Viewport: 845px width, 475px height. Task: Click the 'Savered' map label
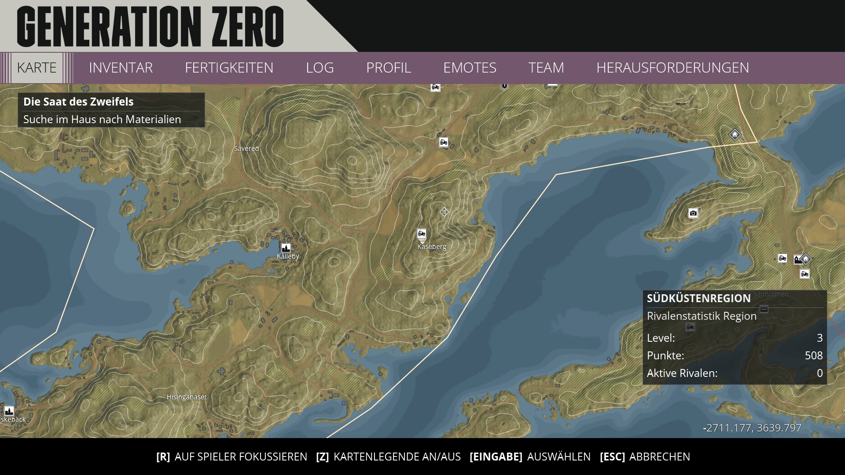(246, 149)
